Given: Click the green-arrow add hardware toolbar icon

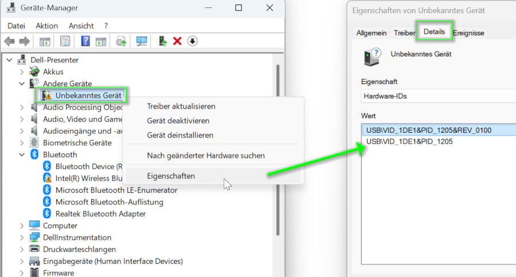Looking at the screenshot, I should pyautogui.click(x=163, y=41).
